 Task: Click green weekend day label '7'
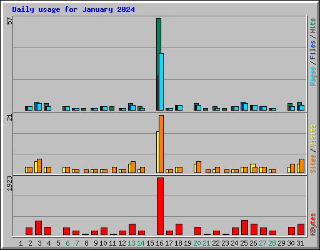(77, 243)
